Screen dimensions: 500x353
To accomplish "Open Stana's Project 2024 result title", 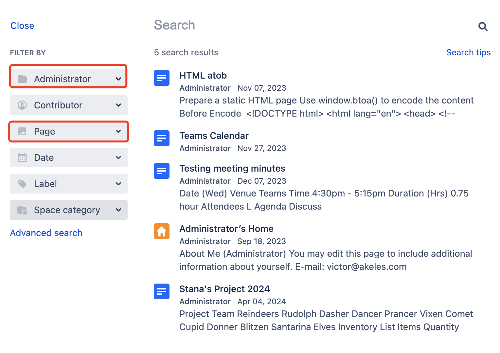I will (x=224, y=289).
